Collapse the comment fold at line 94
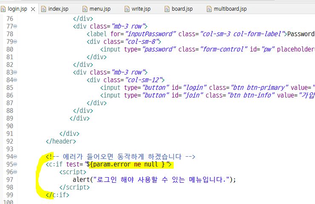Image resolution: width=315 pixels, height=204 pixels. [15, 157]
